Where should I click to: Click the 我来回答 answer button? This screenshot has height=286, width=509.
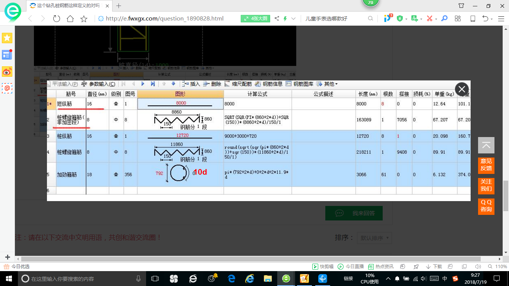pyautogui.click(x=354, y=213)
